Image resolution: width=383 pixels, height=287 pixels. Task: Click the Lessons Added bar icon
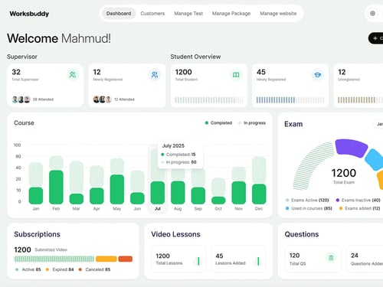click(x=257, y=261)
